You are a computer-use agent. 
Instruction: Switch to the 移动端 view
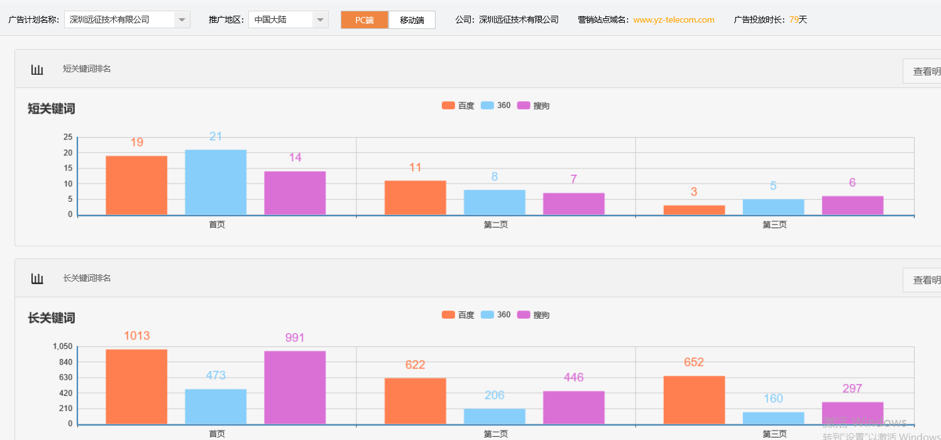click(412, 19)
